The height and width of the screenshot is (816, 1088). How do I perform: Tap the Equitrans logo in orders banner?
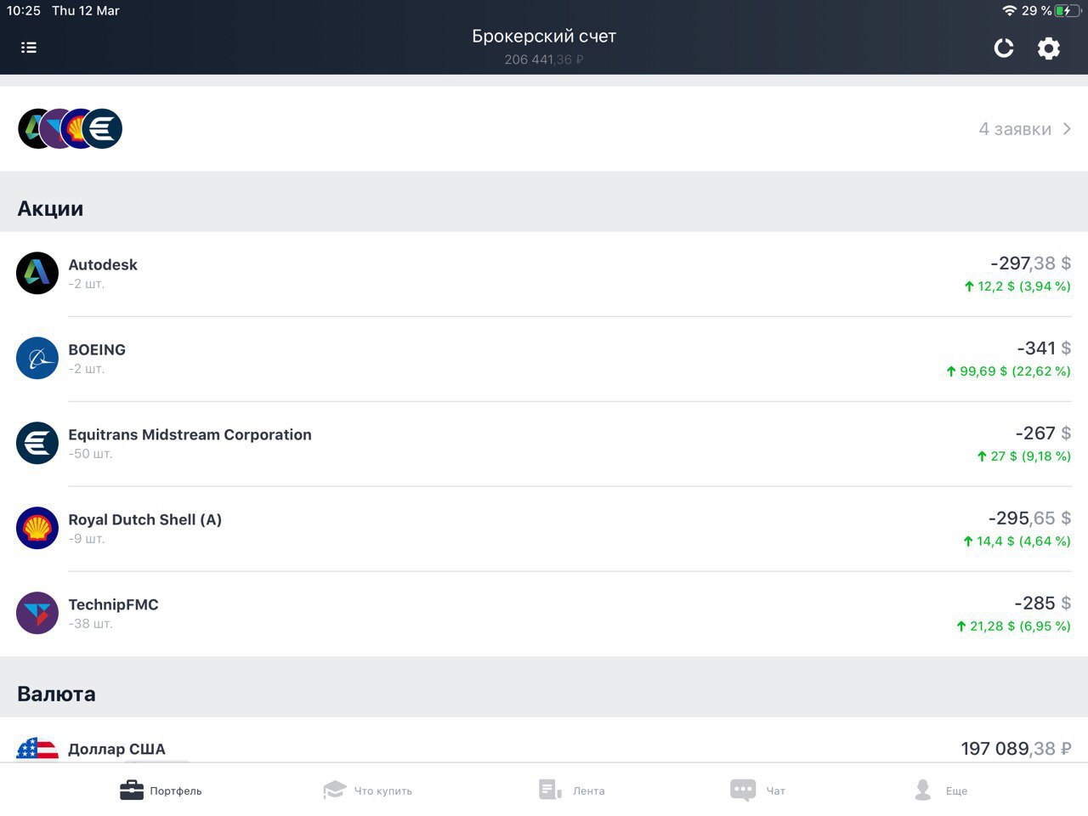103,128
